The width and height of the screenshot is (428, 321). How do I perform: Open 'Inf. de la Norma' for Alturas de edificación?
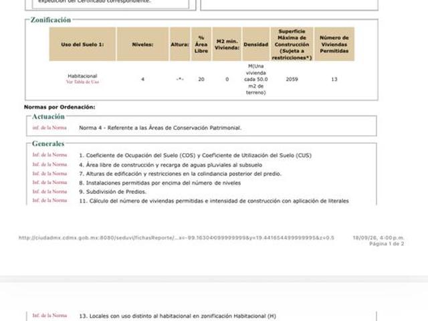(x=49, y=174)
